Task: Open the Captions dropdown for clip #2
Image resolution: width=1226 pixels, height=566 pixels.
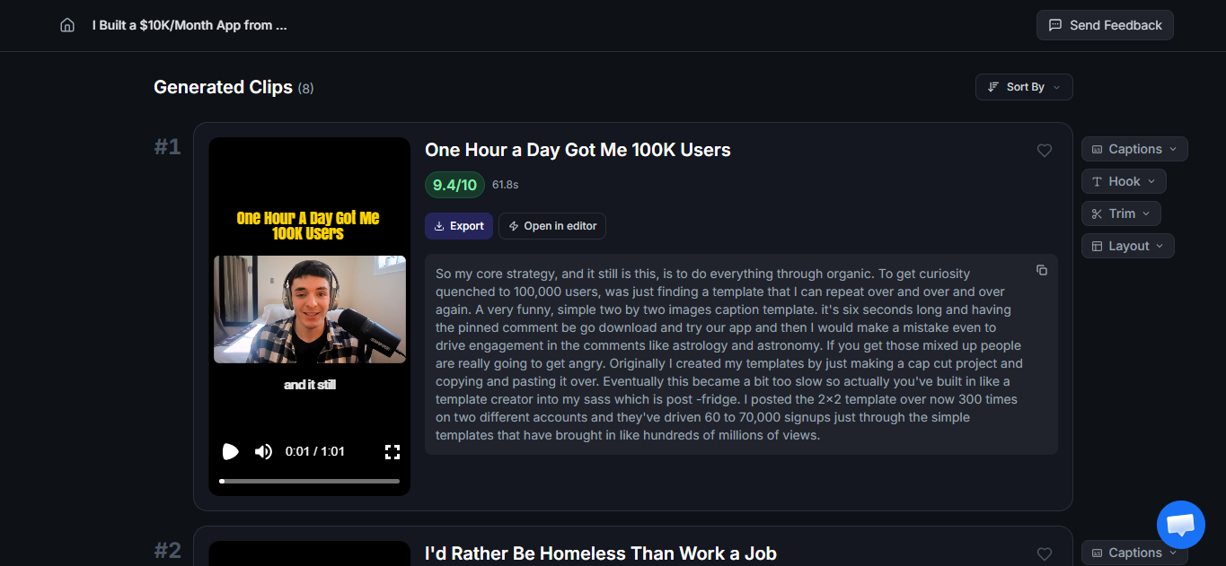Action: pyautogui.click(x=1134, y=553)
